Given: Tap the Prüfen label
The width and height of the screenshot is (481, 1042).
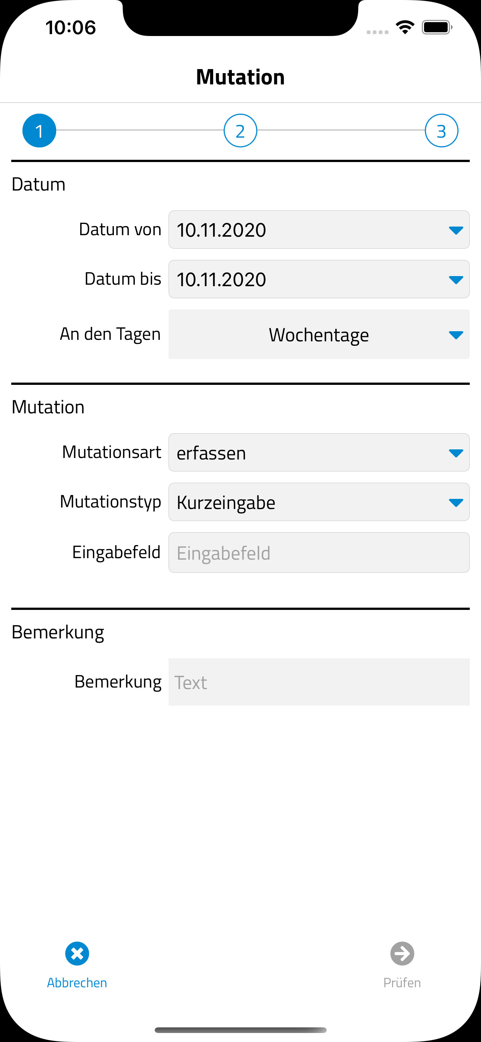Looking at the screenshot, I should point(402,982).
